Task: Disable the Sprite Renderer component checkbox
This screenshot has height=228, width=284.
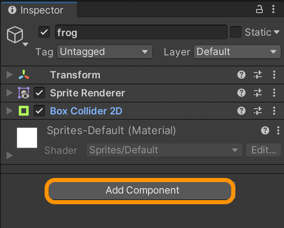Action: click(39, 93)
